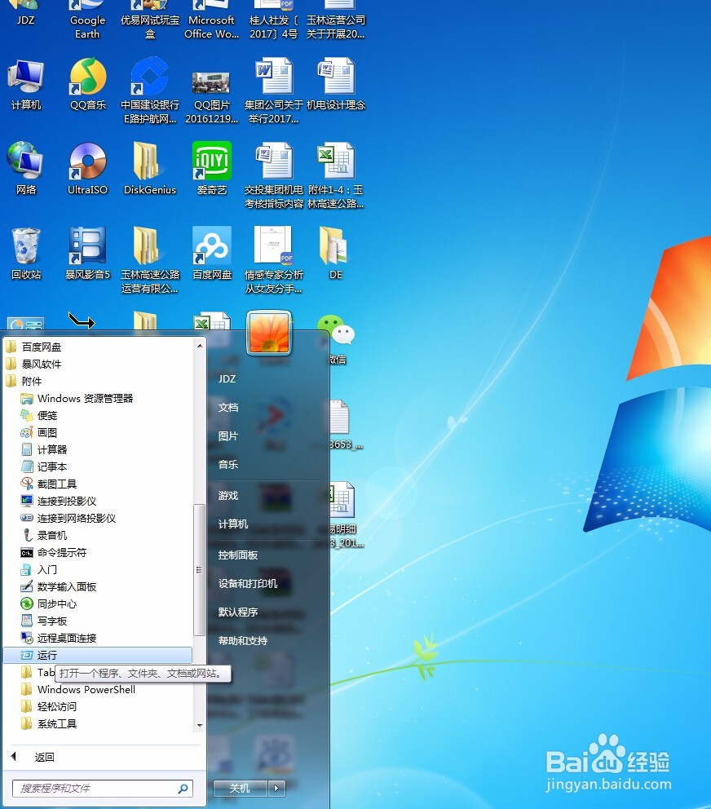711x809 pixels.
Task: Click the search magnifier icon
Action: click(183, 789)
